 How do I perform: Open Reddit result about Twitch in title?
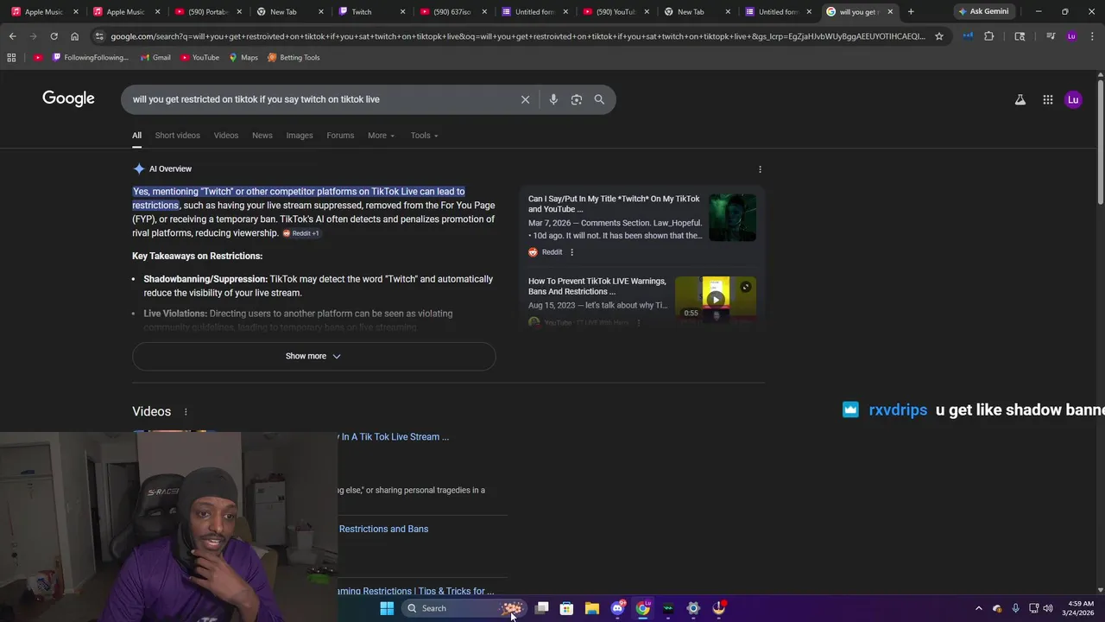pyautogui.click(x=614, y=204)
